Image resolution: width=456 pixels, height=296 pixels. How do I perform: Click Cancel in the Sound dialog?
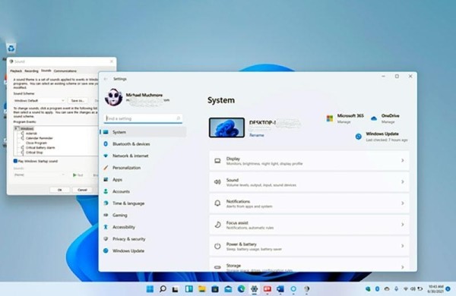tap(82, 190)
